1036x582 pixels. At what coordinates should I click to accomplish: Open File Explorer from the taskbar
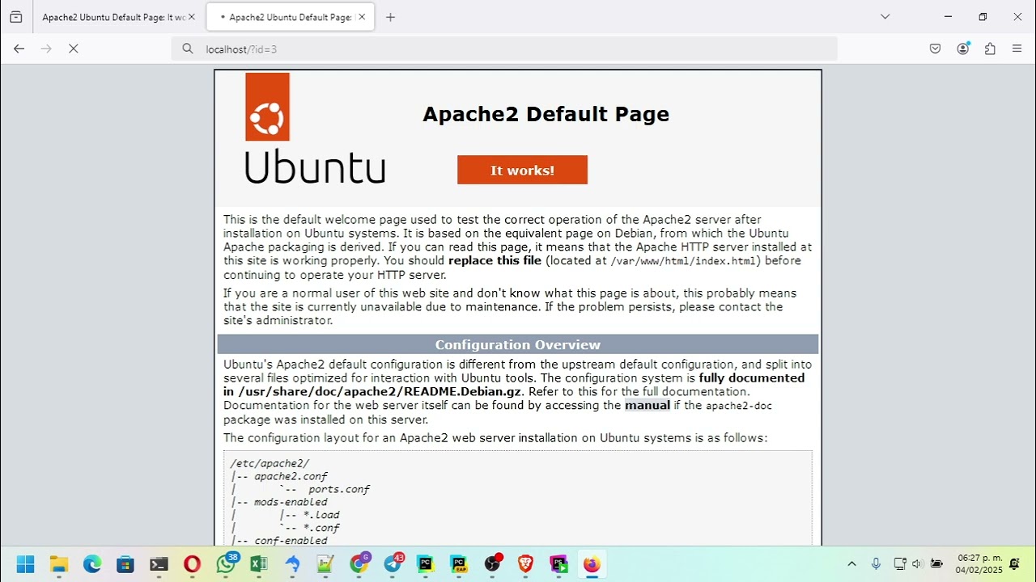pyautogui.click(x=59, y=563)
